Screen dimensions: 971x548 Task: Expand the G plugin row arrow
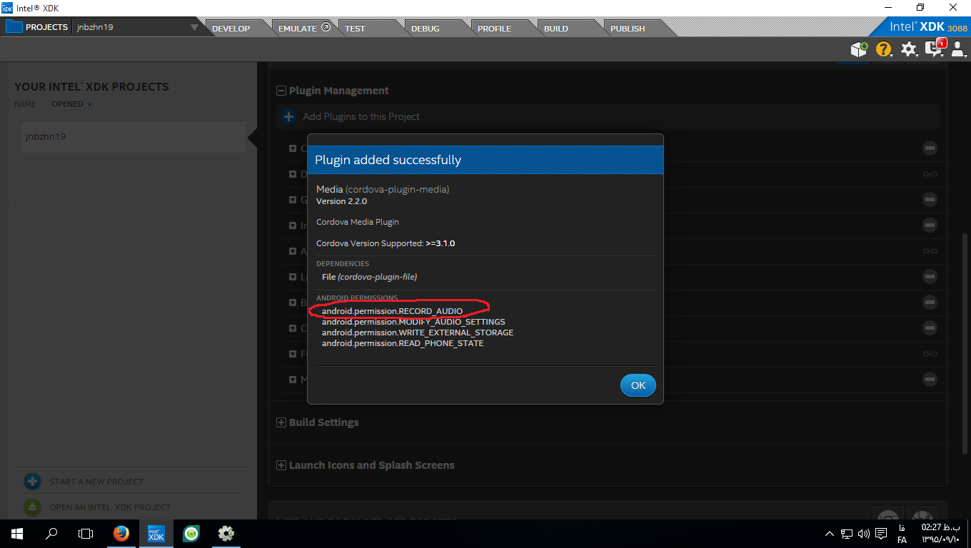[293, 200]
